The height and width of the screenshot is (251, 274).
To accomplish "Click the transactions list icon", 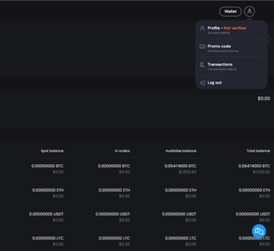I will tap(202, 65).
